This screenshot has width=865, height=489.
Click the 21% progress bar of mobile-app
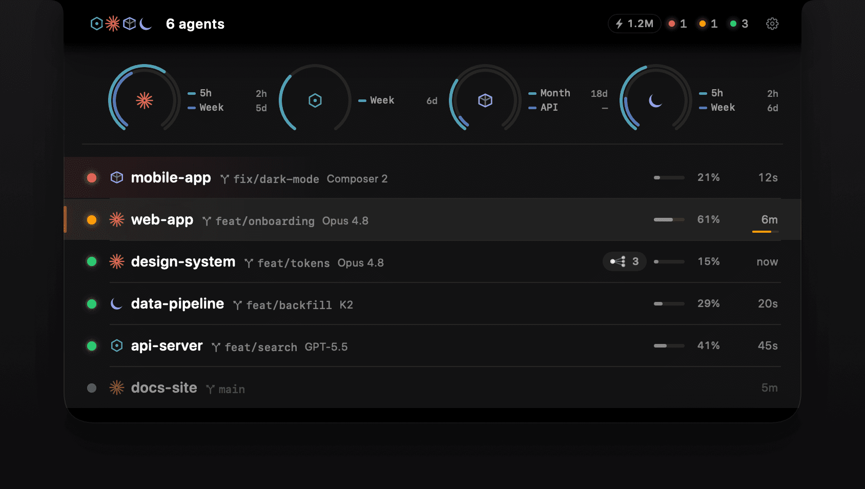pyautogui.click(x=669, y=178)
